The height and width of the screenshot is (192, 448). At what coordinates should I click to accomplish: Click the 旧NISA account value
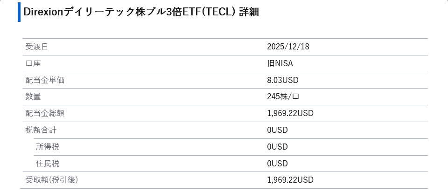tap(280, 63)
